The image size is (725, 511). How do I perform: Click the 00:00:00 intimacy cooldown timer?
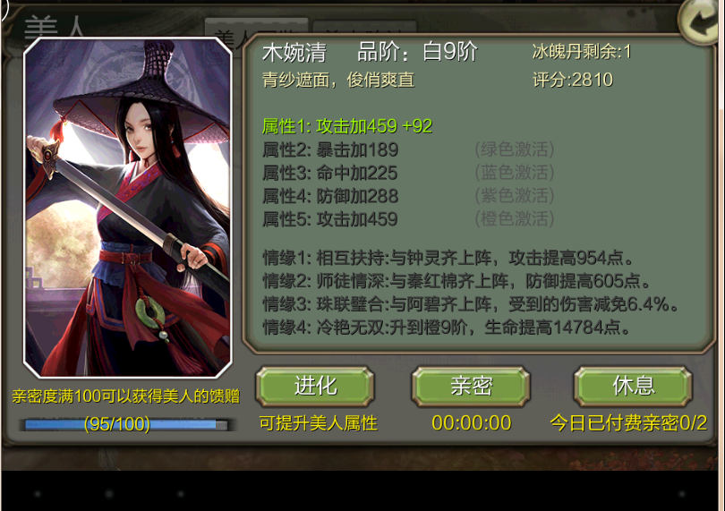point(471,422)
